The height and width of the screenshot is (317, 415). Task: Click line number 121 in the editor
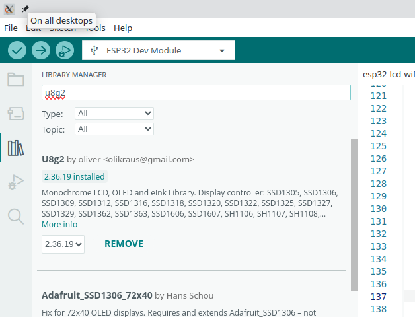click(x=379, y=96)
